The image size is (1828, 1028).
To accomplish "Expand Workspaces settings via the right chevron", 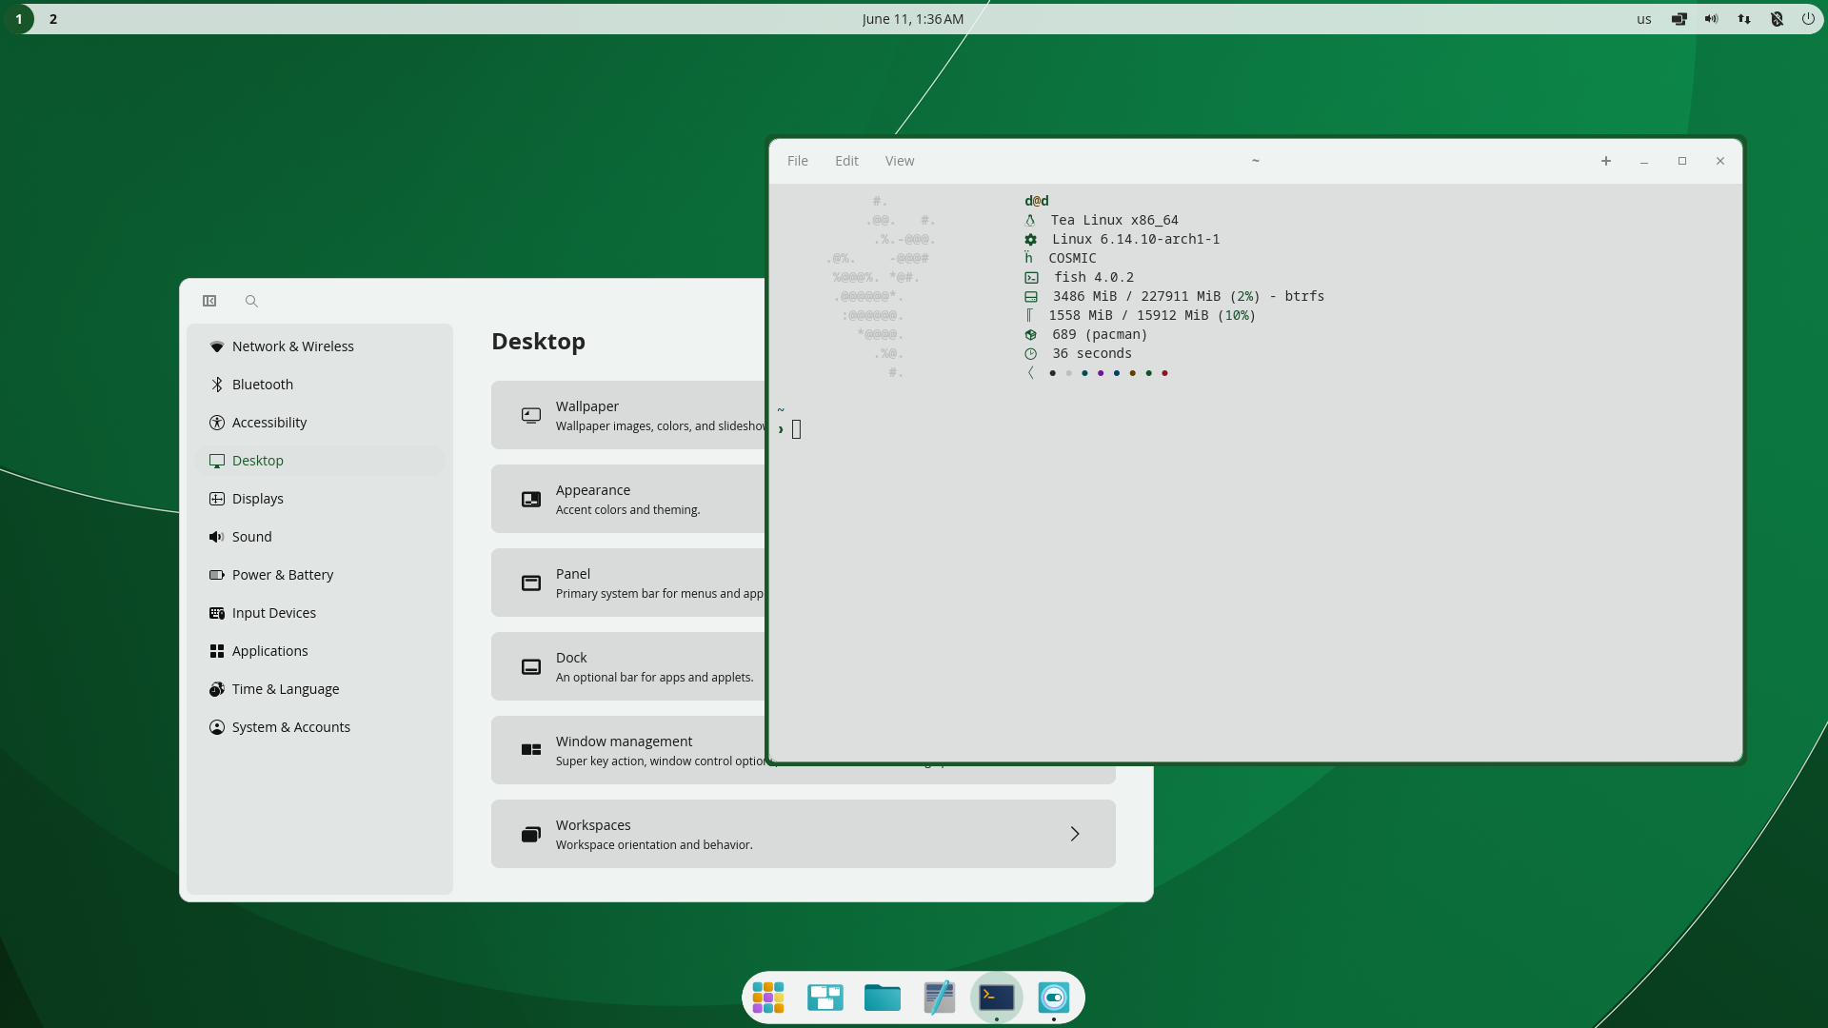I will tap(1075, 833).
